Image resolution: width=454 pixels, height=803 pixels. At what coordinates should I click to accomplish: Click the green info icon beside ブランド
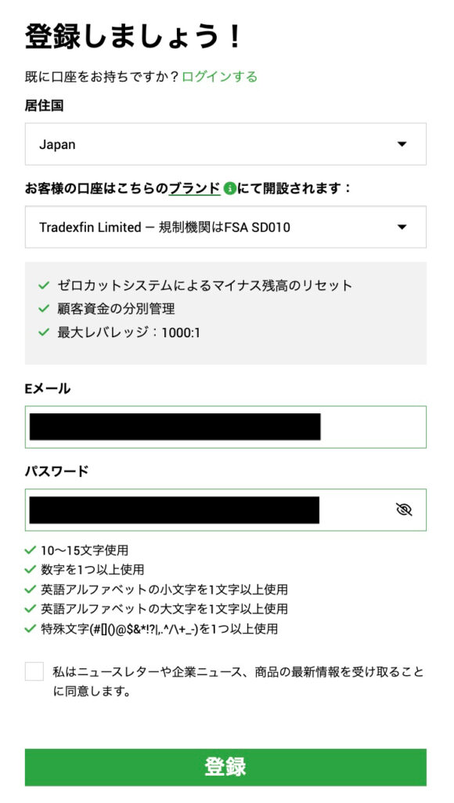click(x=229, y=189)
